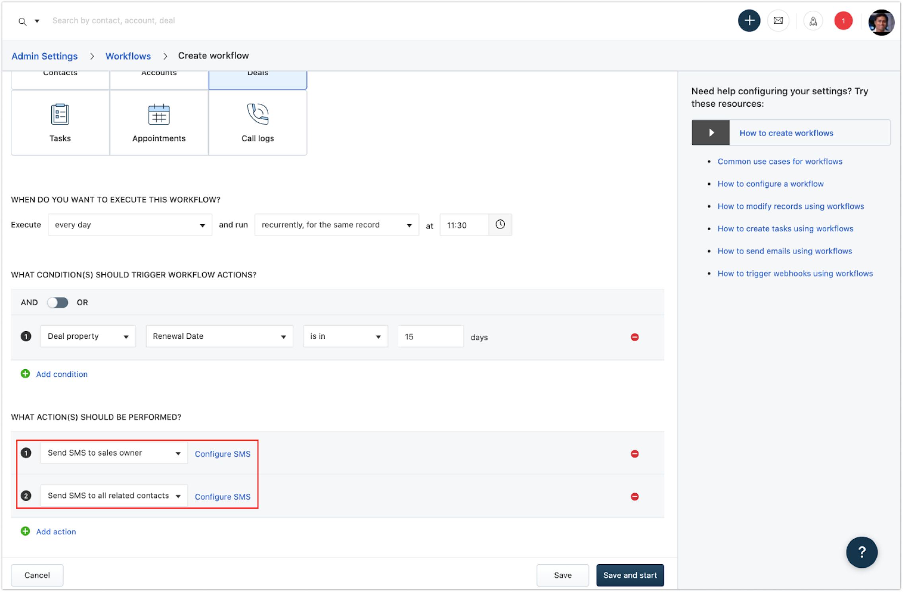Click the plus quick-add icon
Screen dimensions: 903x592
[749, 21]
